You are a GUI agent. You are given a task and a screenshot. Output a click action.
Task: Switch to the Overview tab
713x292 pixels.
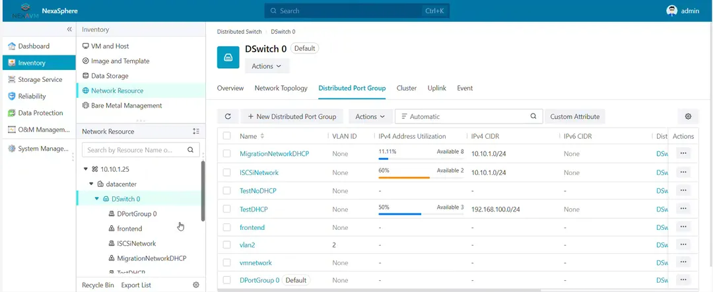click(x=230, y=89)
